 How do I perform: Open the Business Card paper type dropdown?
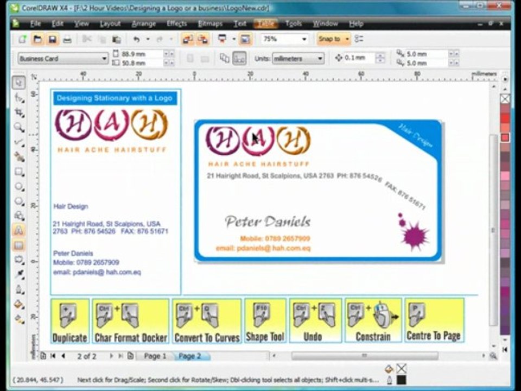(x=104, y=59)
